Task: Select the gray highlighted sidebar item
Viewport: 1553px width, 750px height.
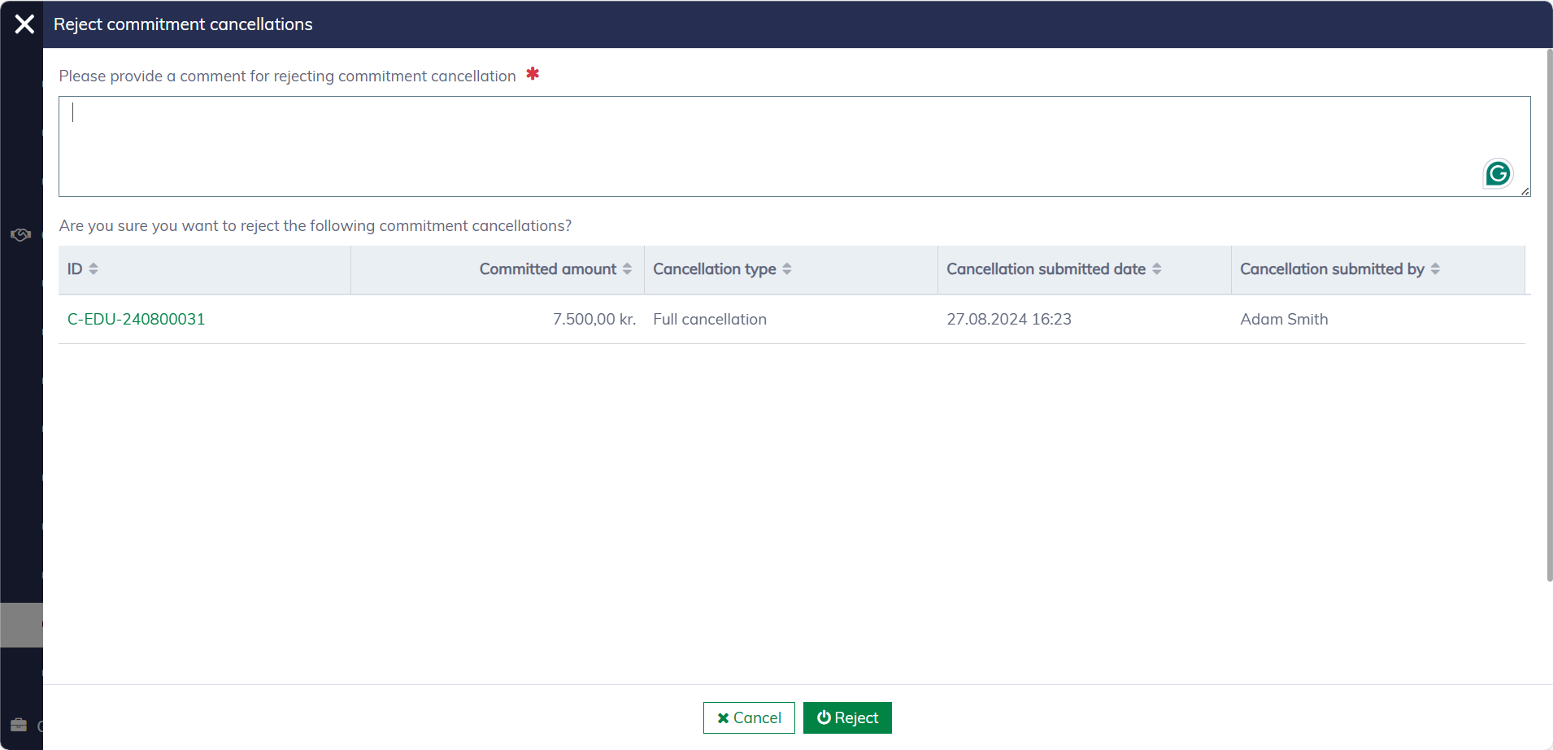Action: pyautogui.click(x=21, y=625)
